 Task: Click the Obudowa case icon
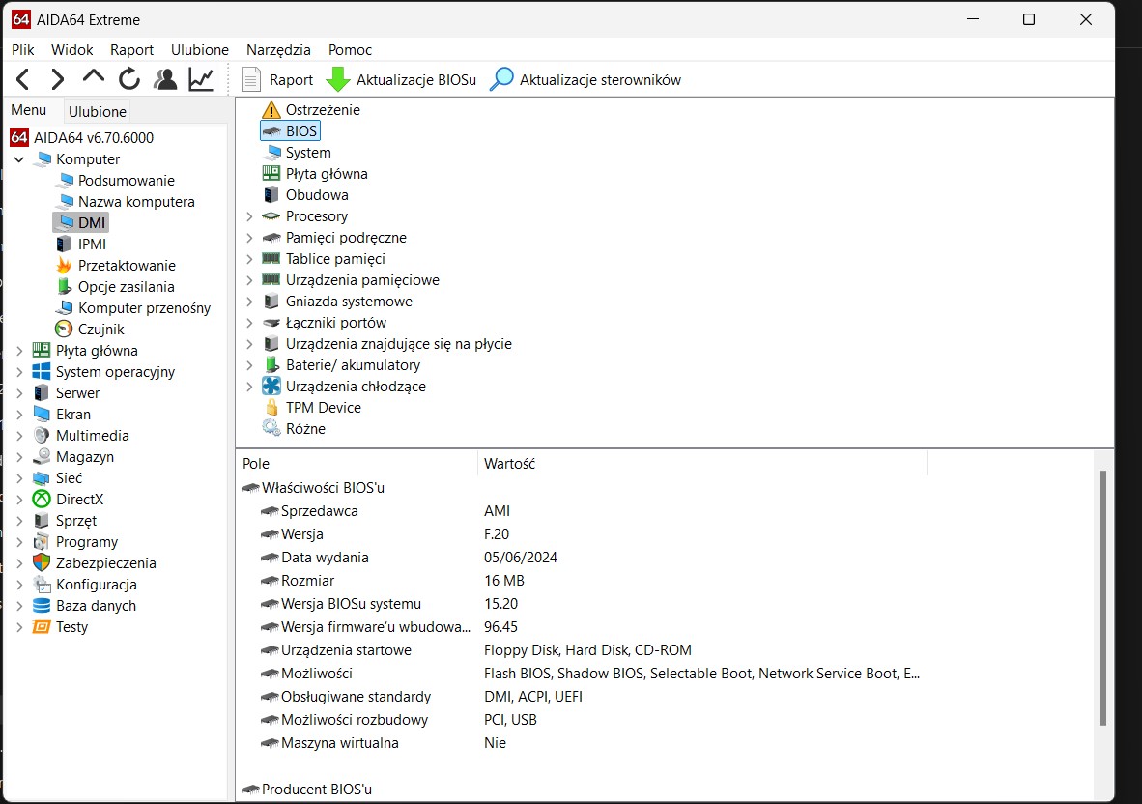tap(271, 195)
